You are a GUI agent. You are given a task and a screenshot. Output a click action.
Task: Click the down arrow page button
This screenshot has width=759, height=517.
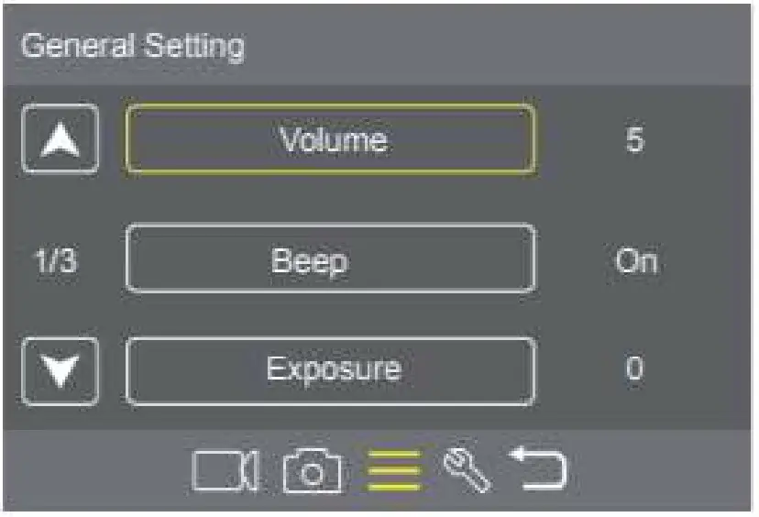[x=60, y=371]
